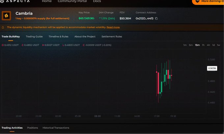Click the 0.5036 current price label
Image resolution: width=224 pixels, height=134 pixels.
(212, 68)
